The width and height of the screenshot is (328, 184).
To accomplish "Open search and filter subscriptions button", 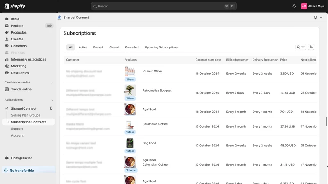I will coord(301,47).
